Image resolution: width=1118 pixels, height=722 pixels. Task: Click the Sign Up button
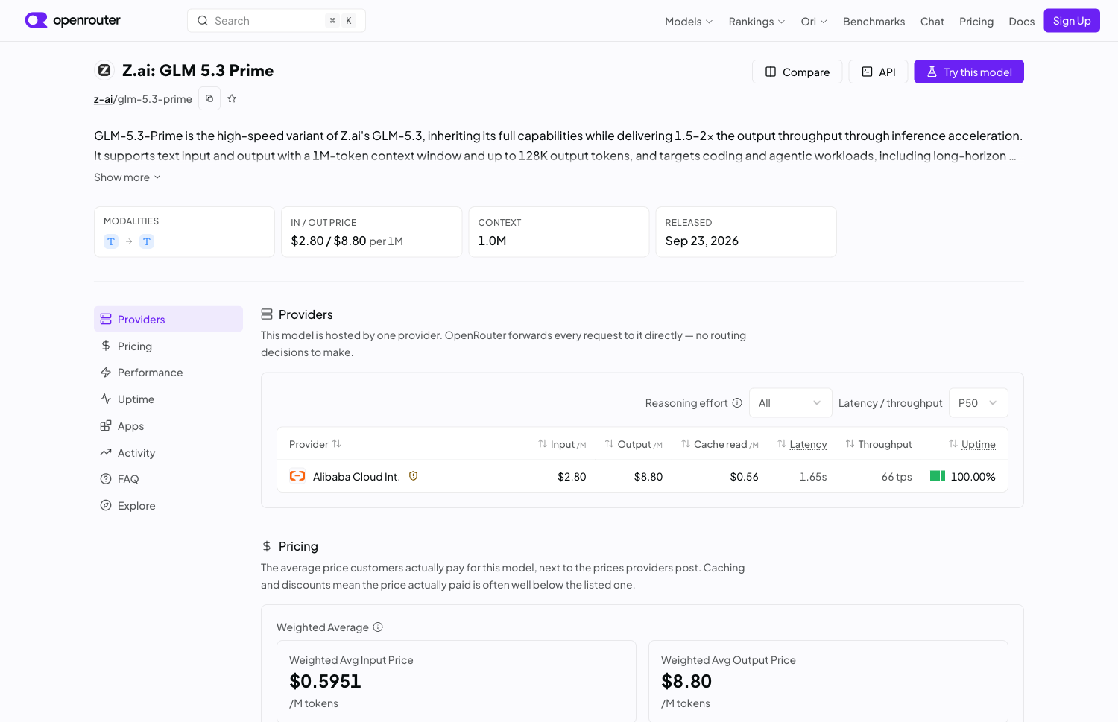pos(1072,21)
